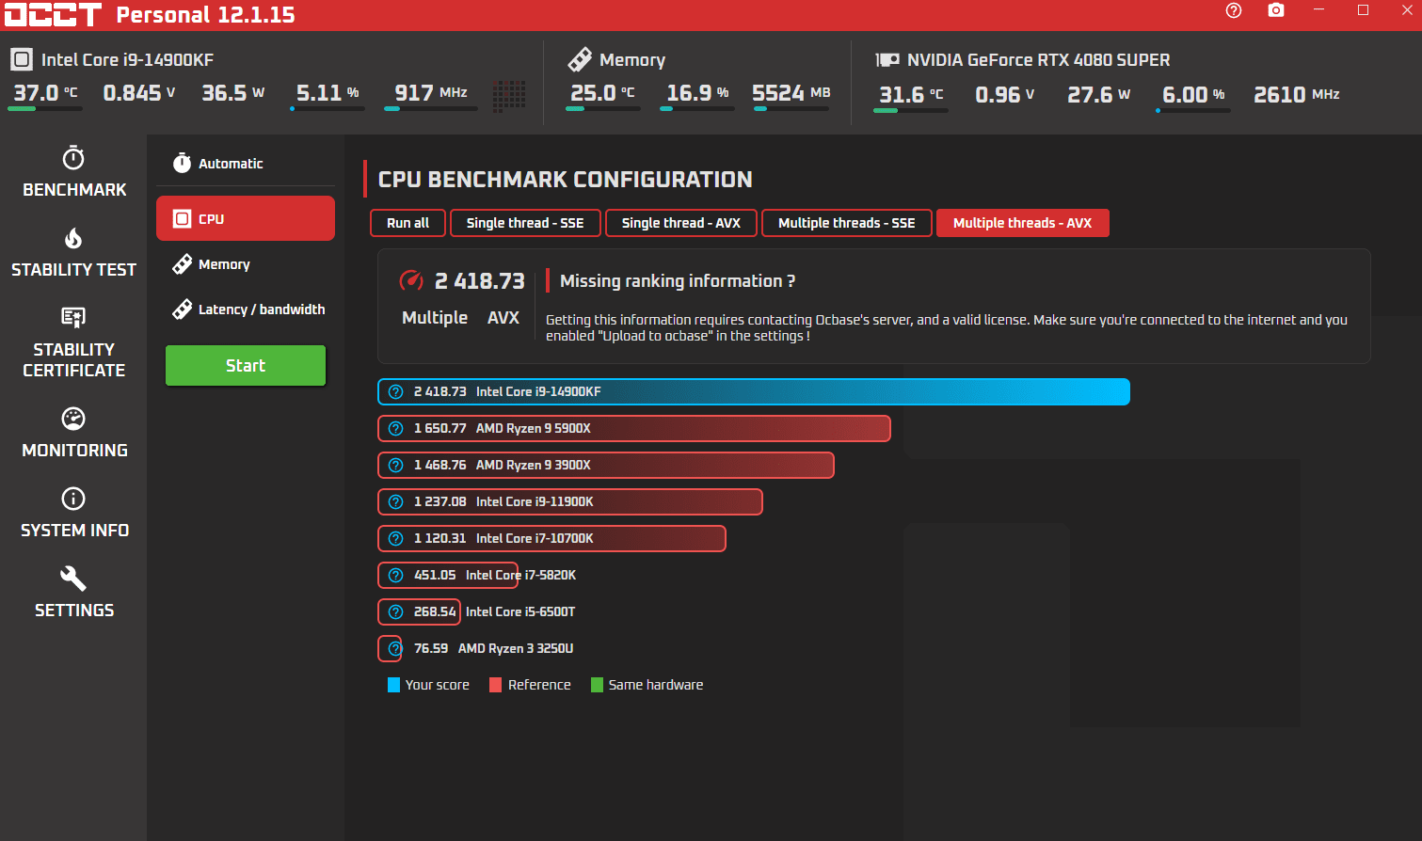Click GPU clock reading 2610 MHz

point(1297,95)
